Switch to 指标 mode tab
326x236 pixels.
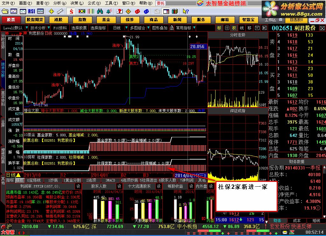tap(10, 180)
